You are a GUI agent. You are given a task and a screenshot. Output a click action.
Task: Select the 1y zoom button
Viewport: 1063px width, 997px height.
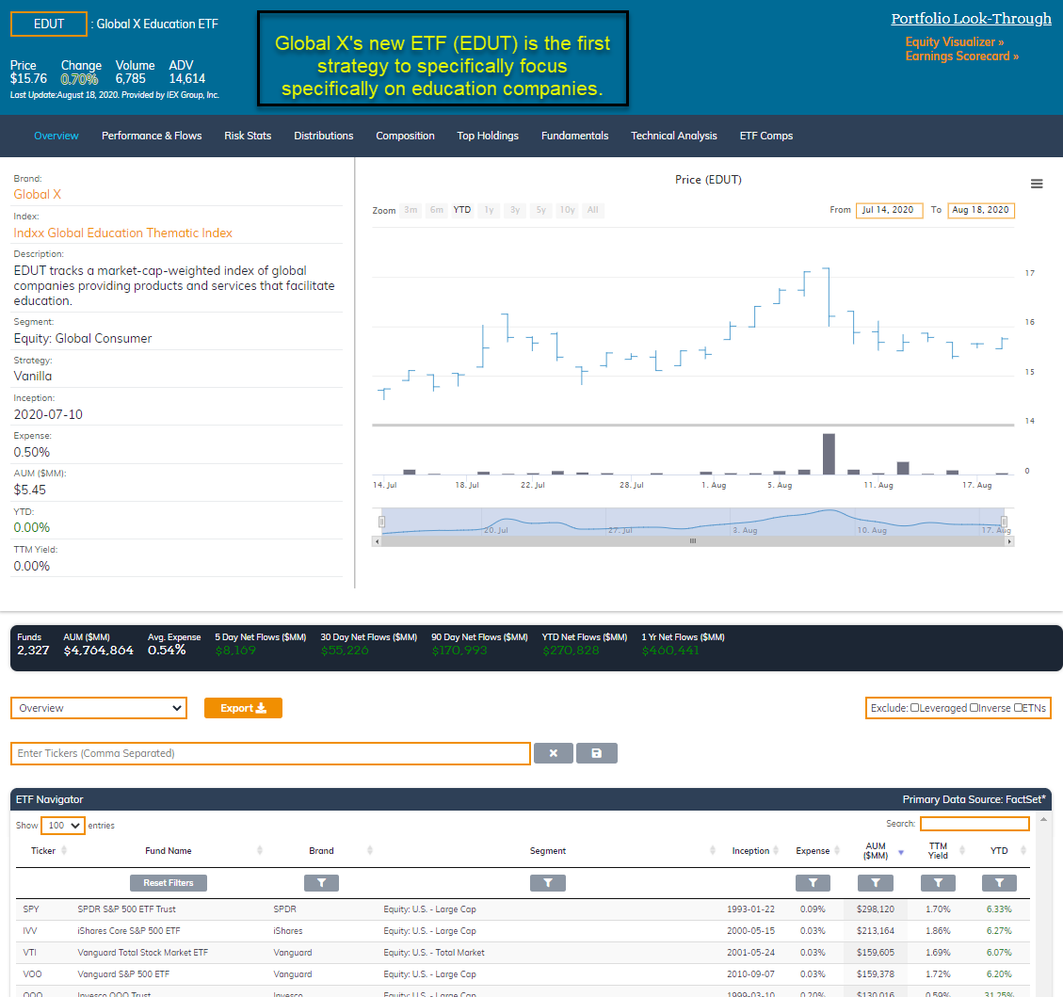489,210
